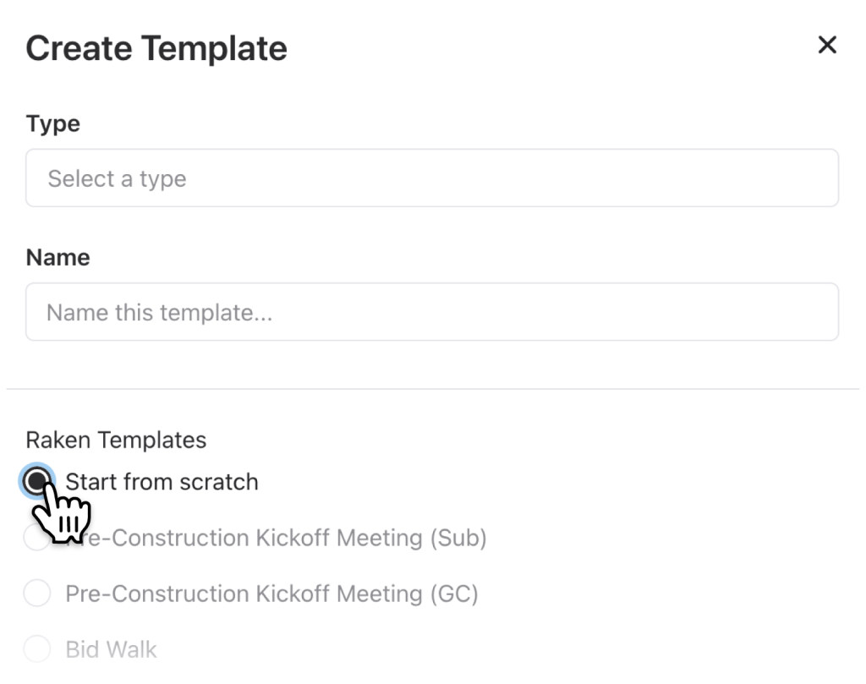Select the Start from scratch radio button
Viewport: 866px width, 684px height.
tap(36, 482)
